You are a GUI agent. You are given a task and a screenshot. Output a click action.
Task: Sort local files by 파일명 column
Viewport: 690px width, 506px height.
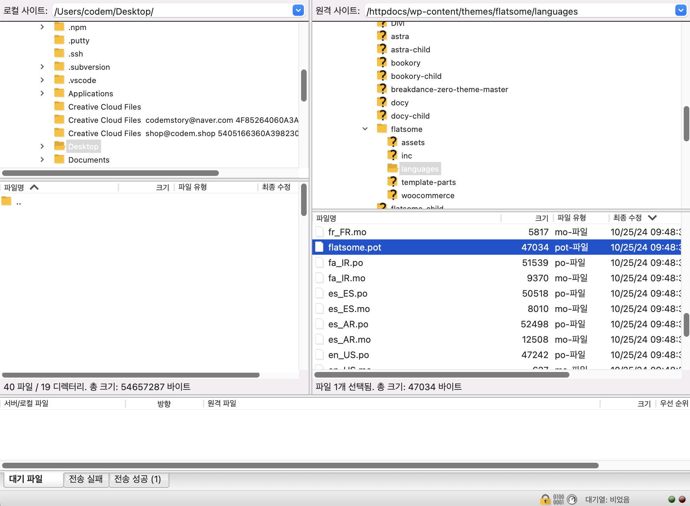coord(14,187)
